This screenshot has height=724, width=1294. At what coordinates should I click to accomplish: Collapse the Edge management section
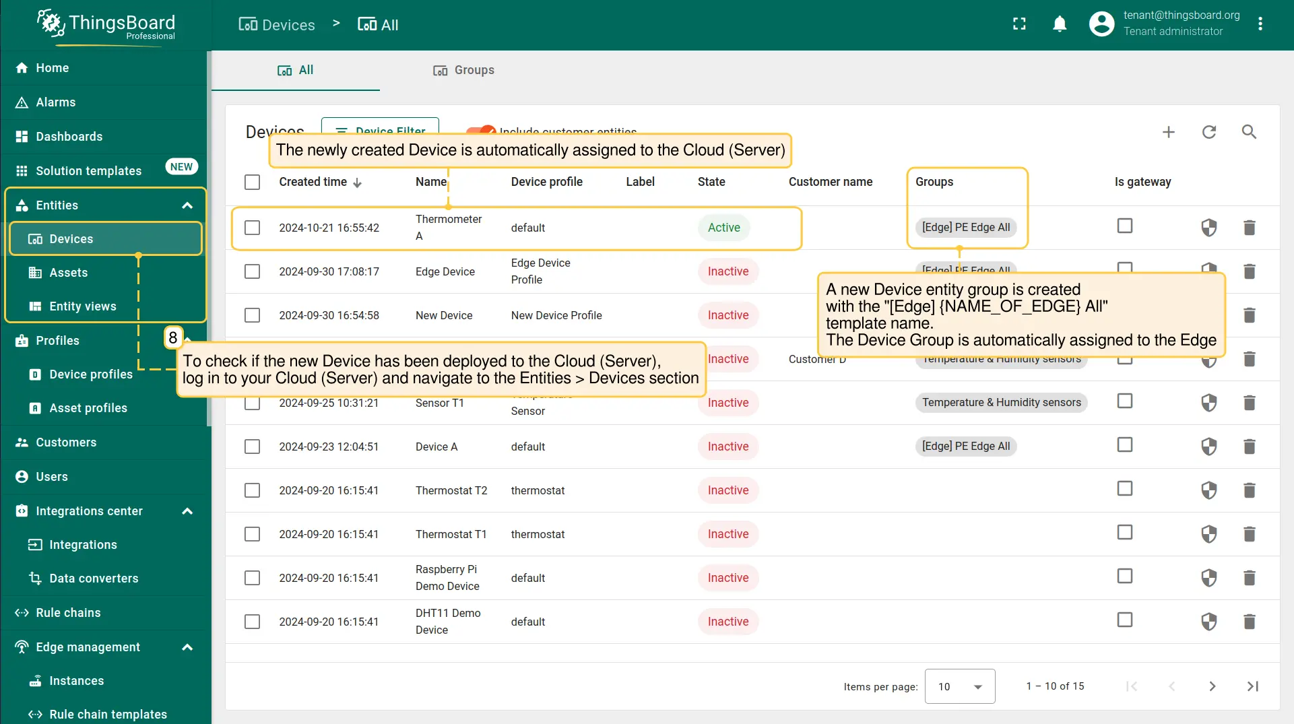[187, 647]
